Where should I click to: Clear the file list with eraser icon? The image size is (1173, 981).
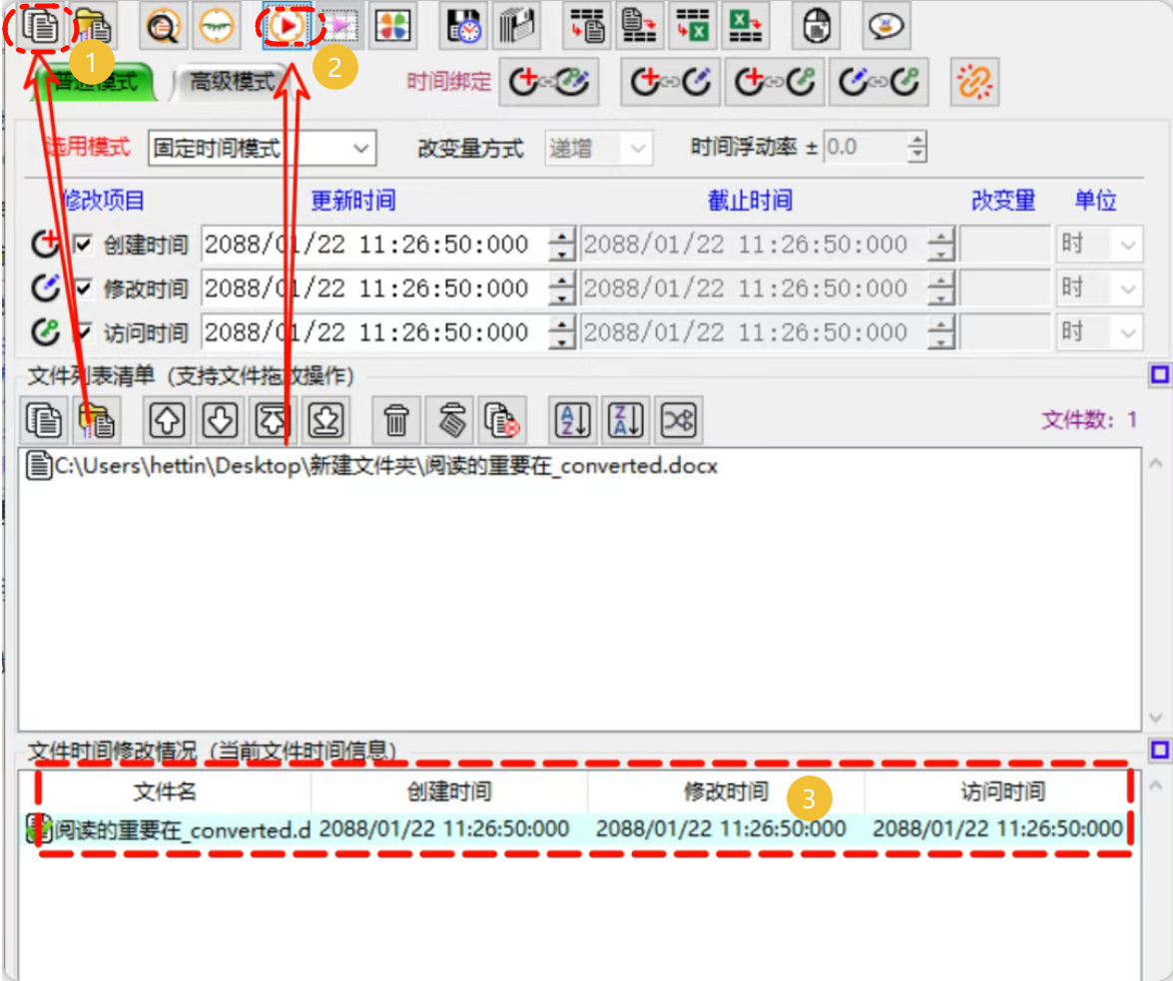449,419
